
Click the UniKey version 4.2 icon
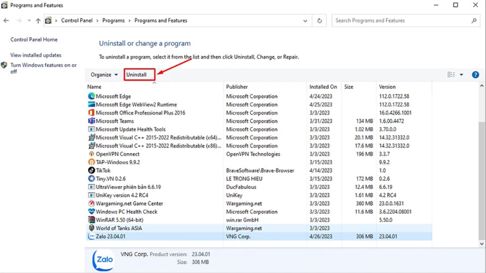click(92, 195)
